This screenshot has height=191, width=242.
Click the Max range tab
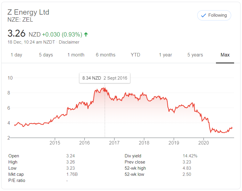tap(225, 55)
